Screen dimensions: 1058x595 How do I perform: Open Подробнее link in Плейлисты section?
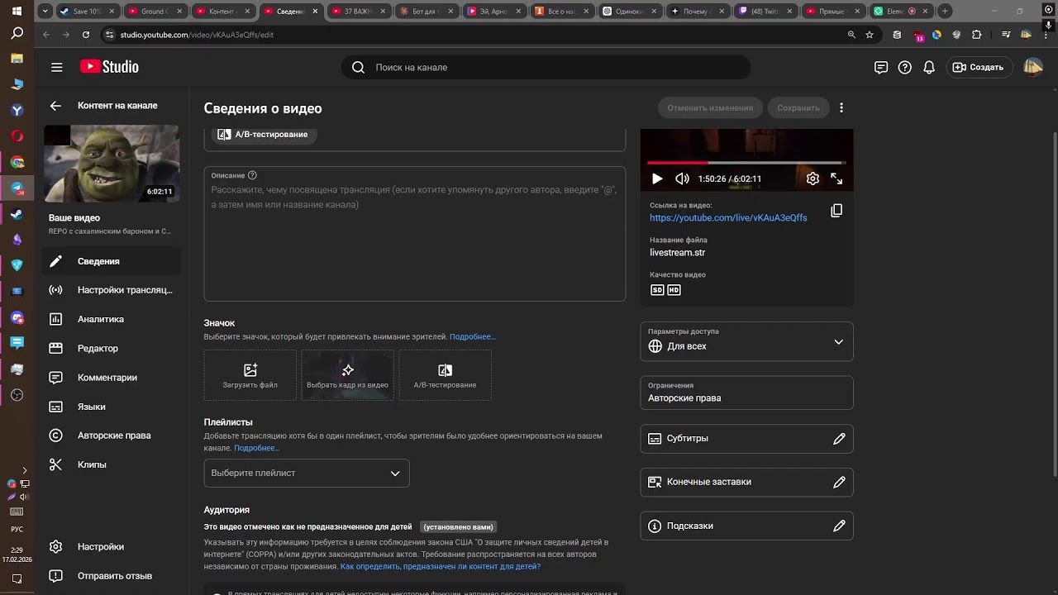tap(257, 448)
